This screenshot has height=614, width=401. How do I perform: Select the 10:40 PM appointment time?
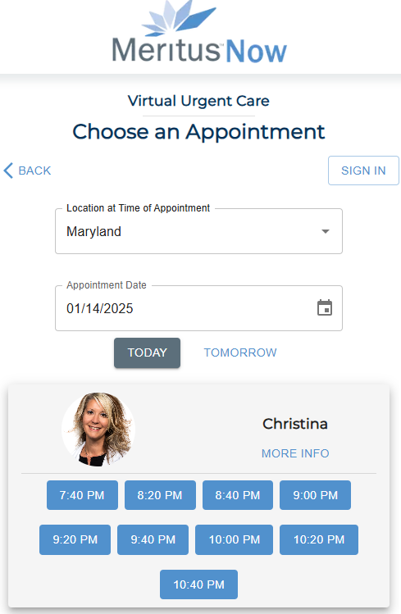199,584
